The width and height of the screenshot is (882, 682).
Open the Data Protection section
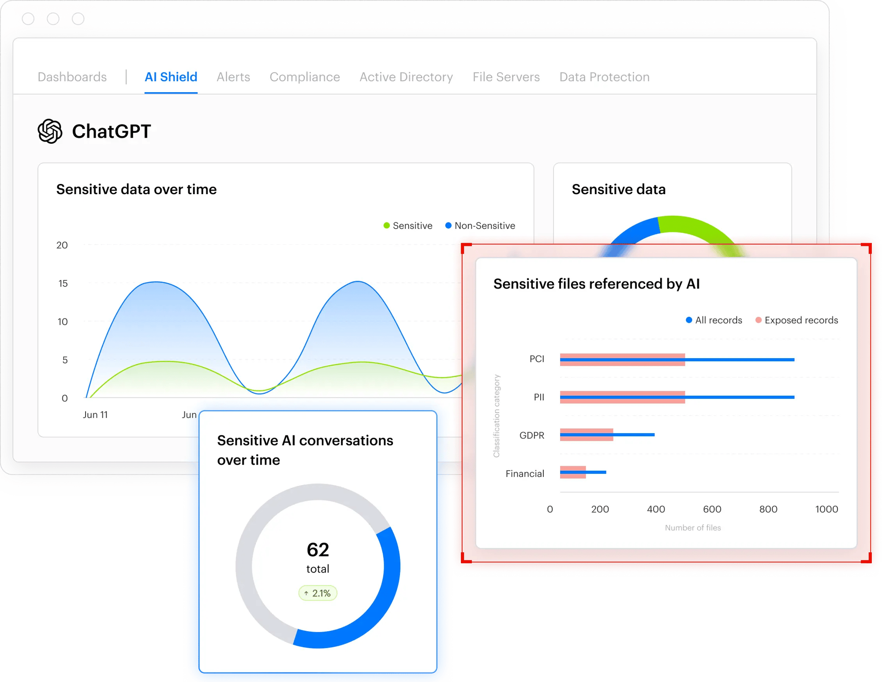(x=604, y=77)
